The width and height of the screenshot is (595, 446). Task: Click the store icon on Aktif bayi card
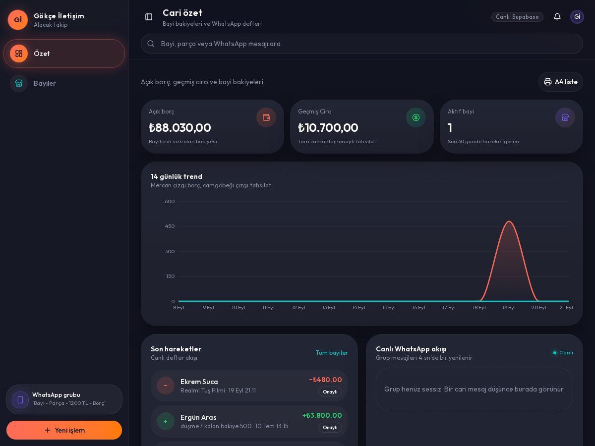pyautogui.click(x=565, y=117)
